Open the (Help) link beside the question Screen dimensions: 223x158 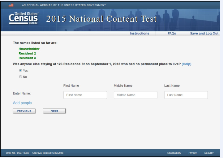(x=187, y=64)
